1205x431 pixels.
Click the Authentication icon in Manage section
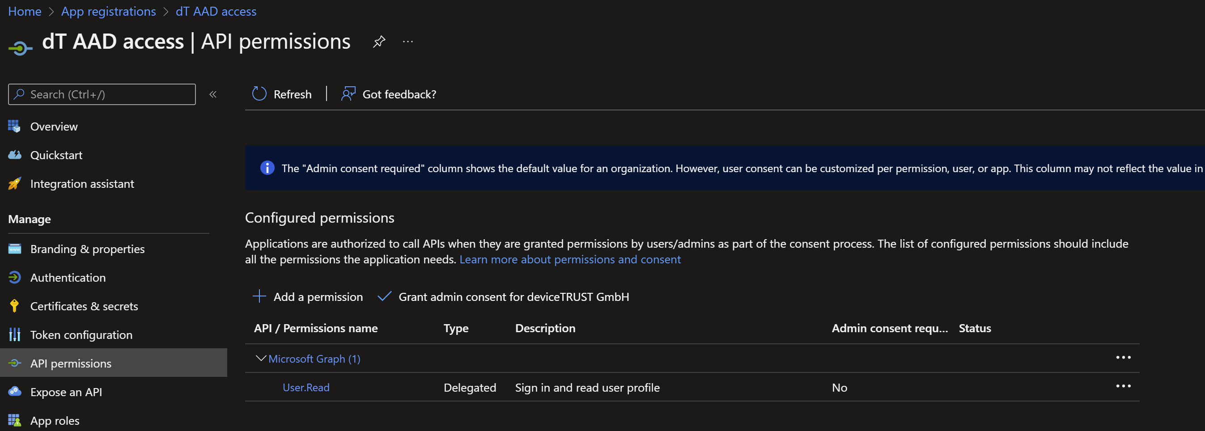(x=14, y=277)
